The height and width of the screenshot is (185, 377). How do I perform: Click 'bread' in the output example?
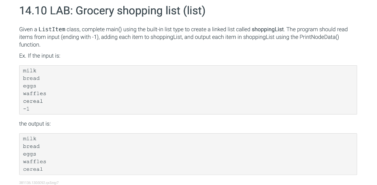point(31,146)
